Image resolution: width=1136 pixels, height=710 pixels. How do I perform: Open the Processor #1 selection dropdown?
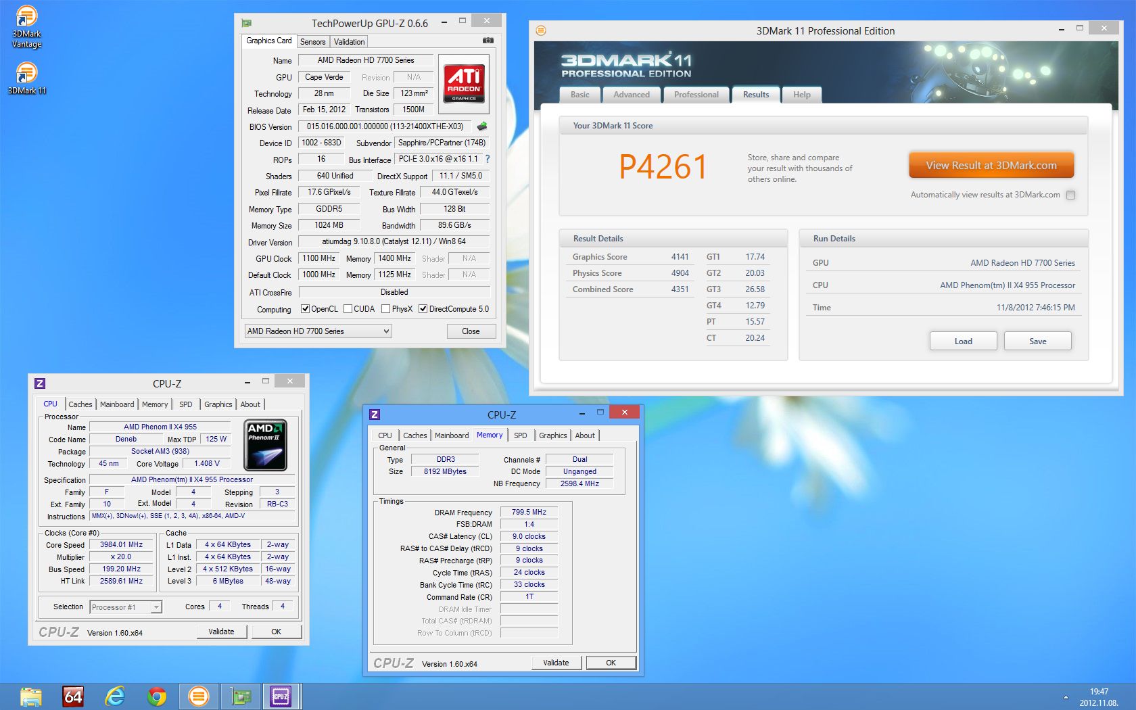(126, 607)
